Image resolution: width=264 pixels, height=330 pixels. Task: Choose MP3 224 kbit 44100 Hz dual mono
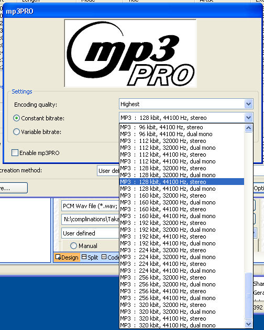click(x=182, y=271)
